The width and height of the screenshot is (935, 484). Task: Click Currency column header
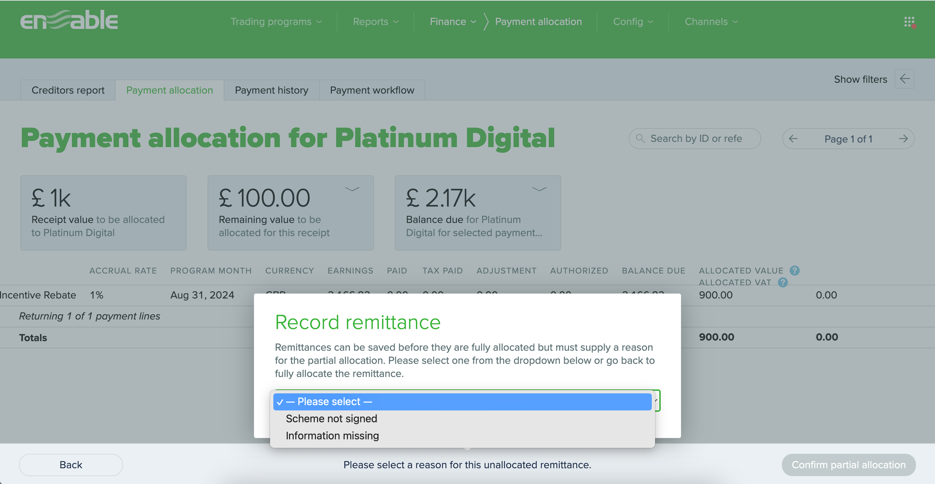click(290, 271)
